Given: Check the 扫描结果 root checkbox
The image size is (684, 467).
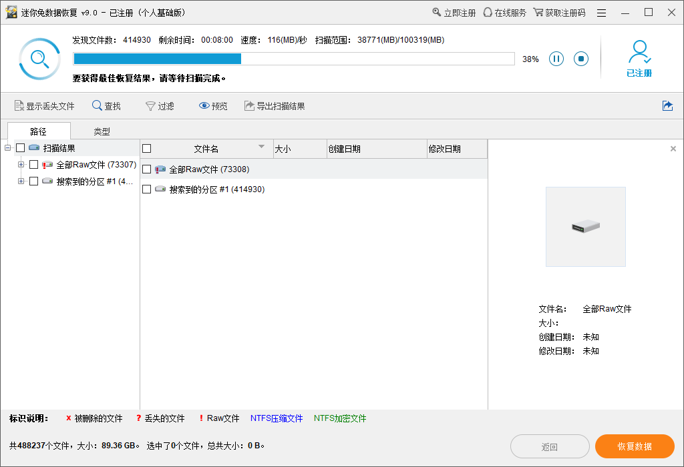Looking at the screenshot, I should coord(21,148).
